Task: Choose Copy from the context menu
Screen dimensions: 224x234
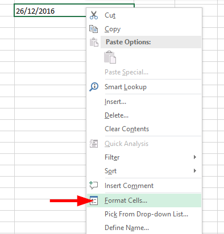Action: (x=144, y=29)
